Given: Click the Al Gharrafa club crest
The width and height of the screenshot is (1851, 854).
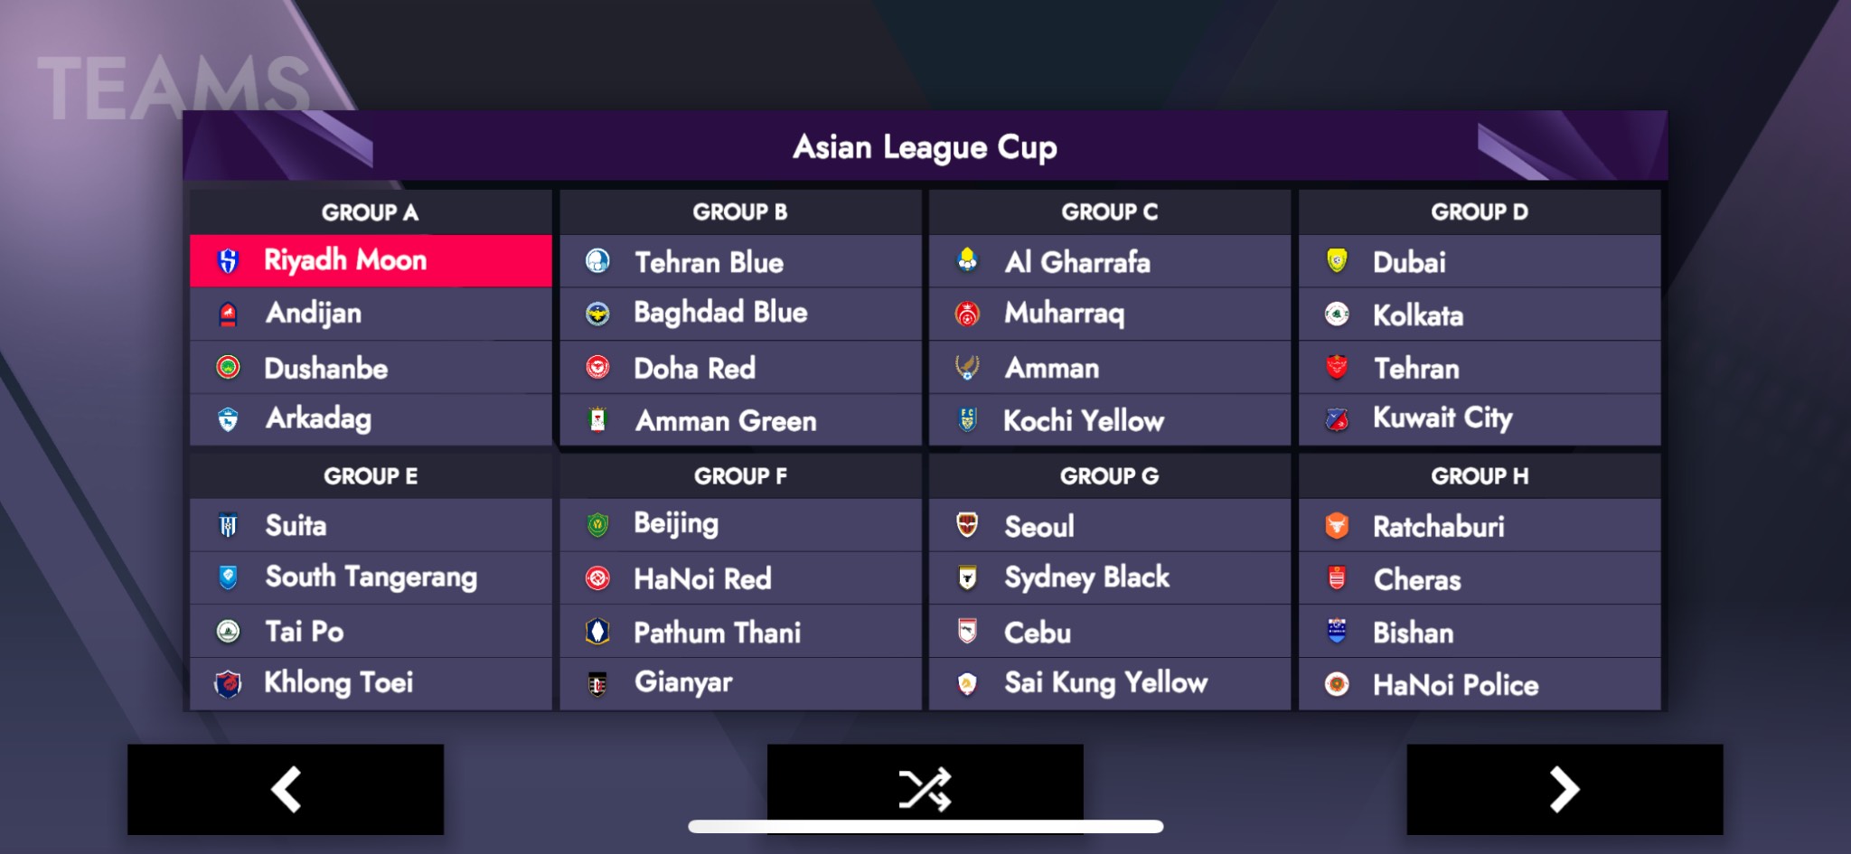Looking at the screenshot, I should click(967, 261).
